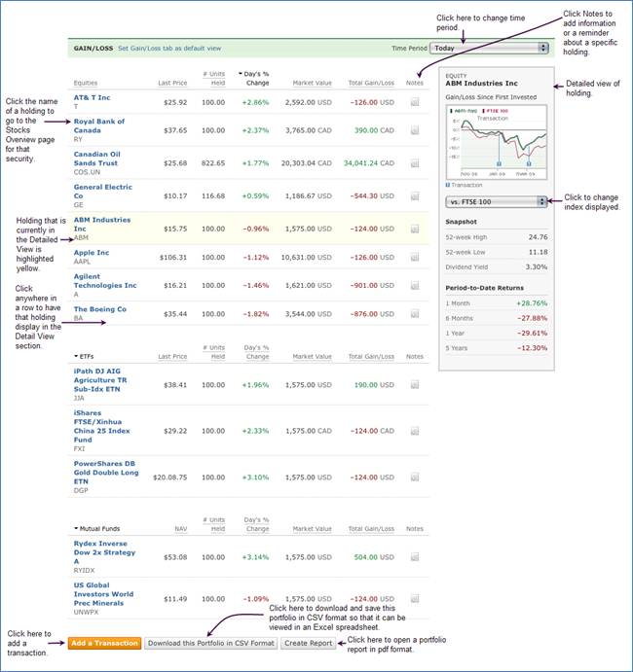633x672 pixels.
Task: Select the +28.76% one month return
Action: coord(532,303)
